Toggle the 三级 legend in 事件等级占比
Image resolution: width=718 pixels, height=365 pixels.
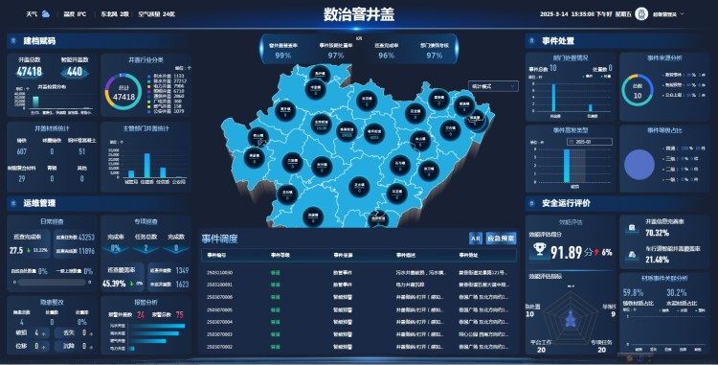tap(669, 159)
